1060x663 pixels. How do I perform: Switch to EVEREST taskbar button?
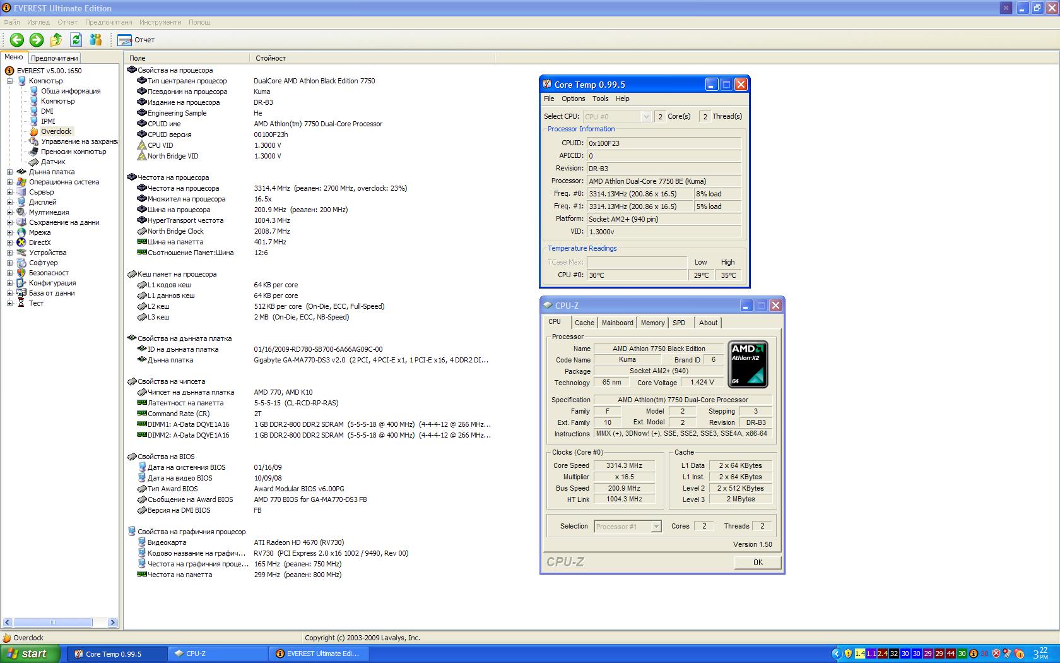coord(320,654)
